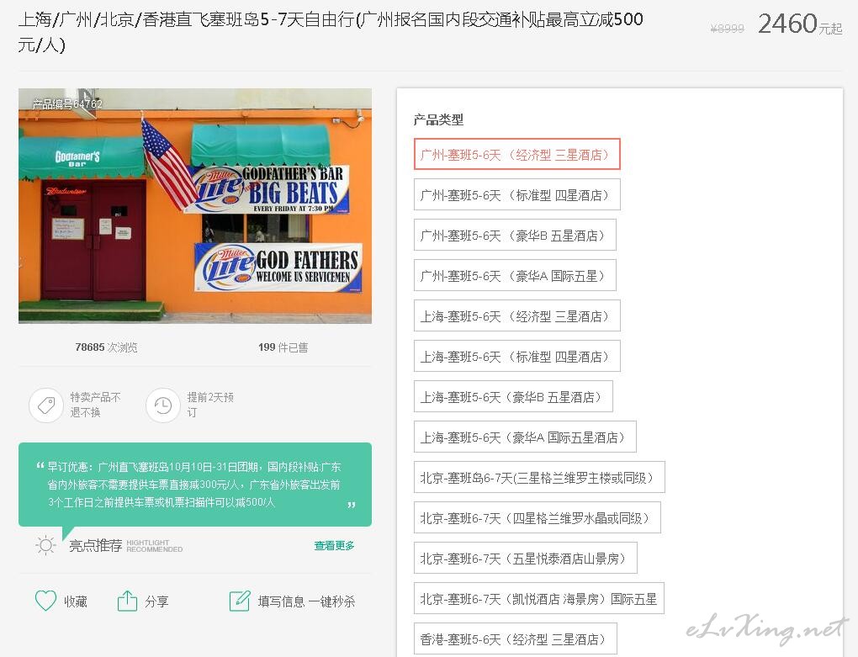Click 填写信息 一键秒杀 text
Viewport: 858px width, 657px height.
point(306,601)
